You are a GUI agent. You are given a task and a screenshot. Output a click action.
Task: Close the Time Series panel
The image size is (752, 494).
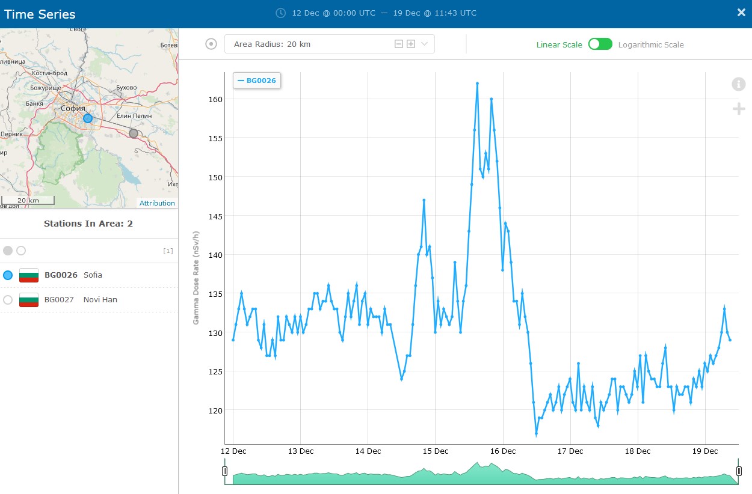click(741, 13)
